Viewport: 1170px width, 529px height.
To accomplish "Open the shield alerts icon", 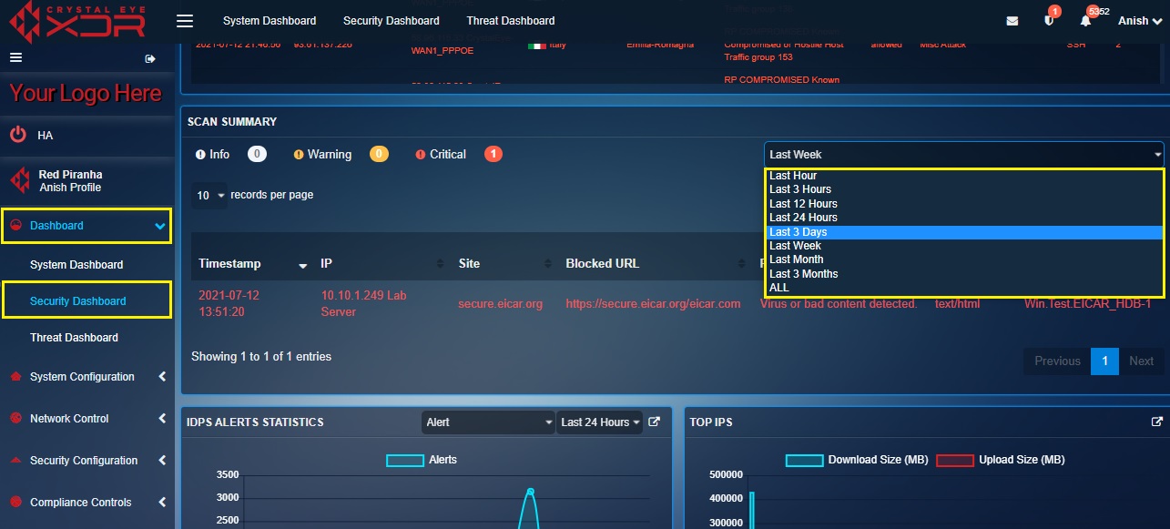I will click(1049, 20).
